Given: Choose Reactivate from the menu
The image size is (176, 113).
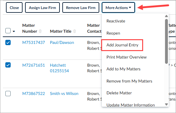Looking at the screenshot, I should pyautogui.click(x=116, y=21).
